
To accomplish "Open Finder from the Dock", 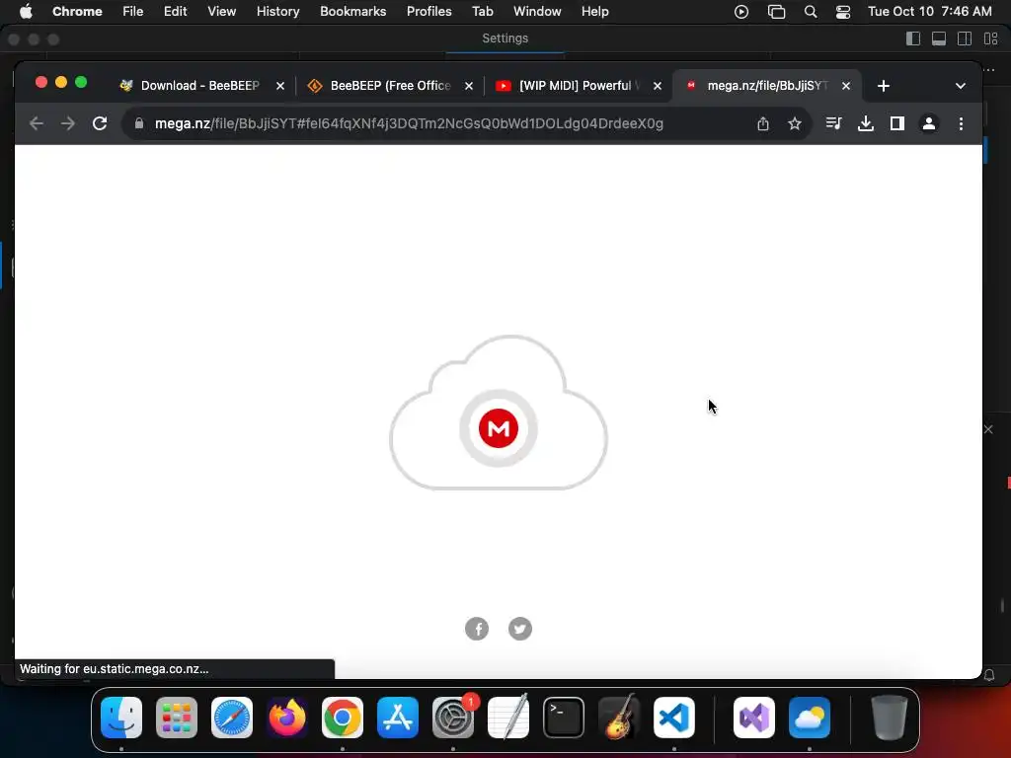I will tap(121, 718).
